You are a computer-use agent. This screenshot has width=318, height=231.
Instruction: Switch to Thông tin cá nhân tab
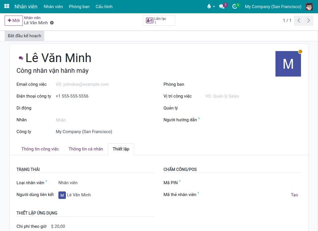(86, 149)
